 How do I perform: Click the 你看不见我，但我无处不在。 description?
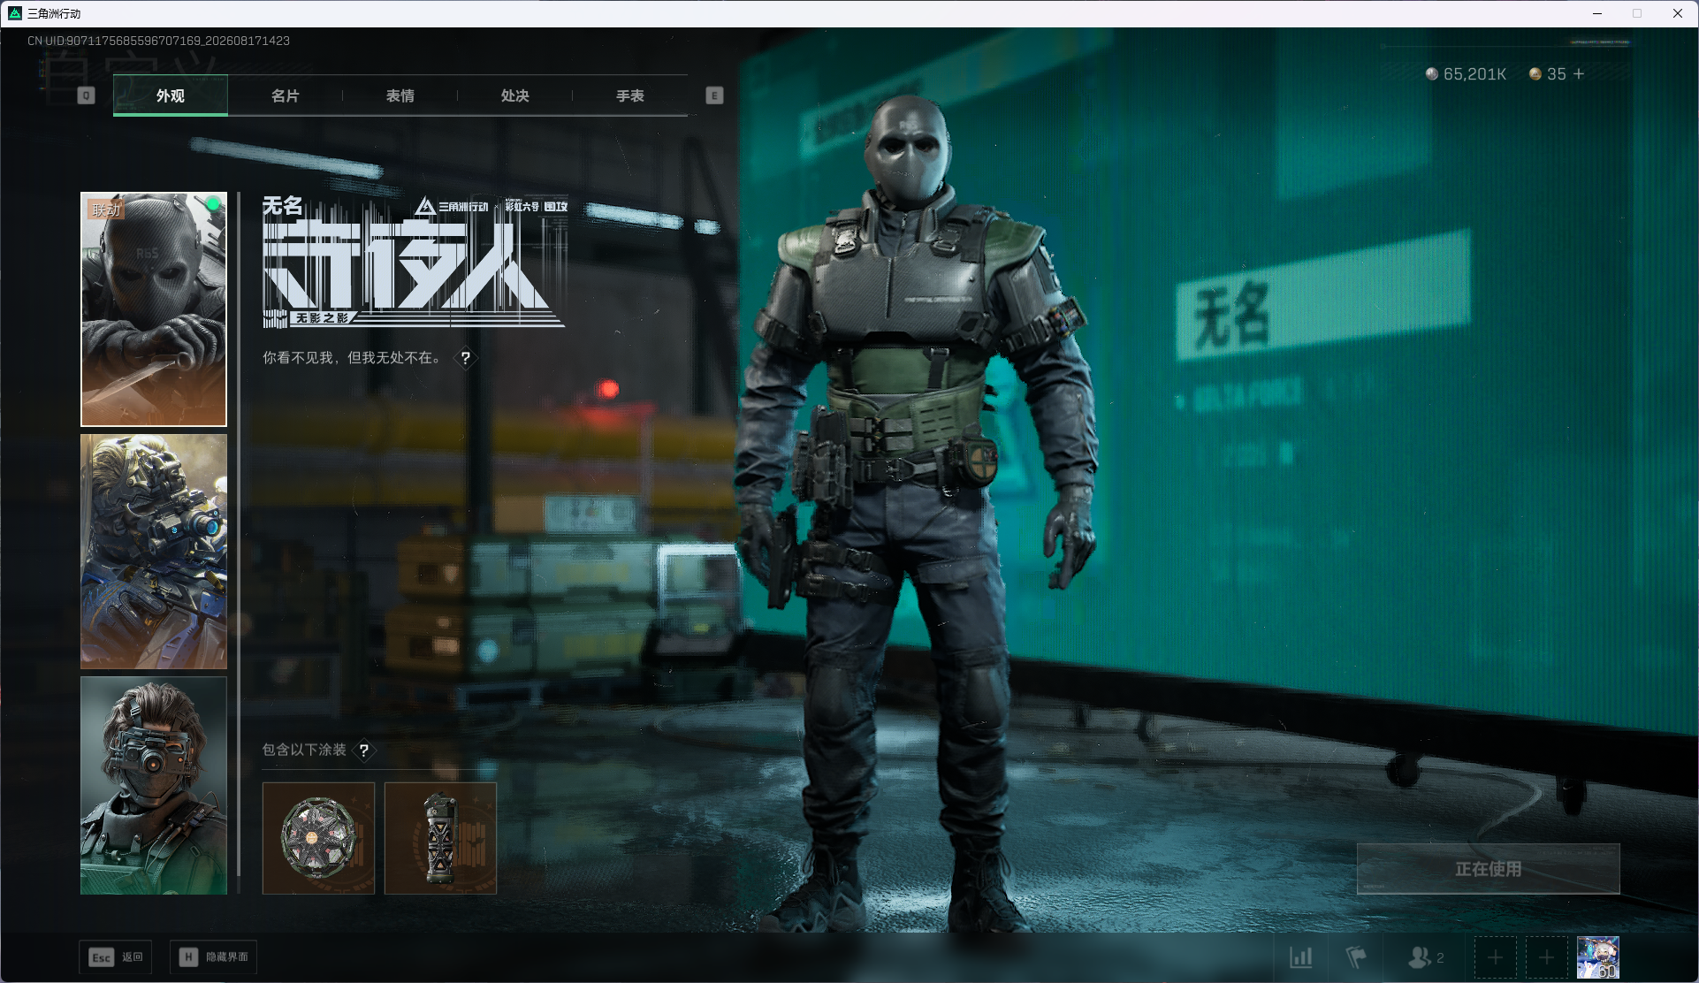(353, 358)
